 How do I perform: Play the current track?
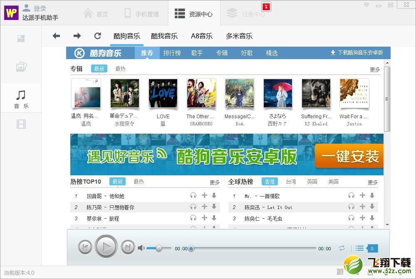tap(106, 247)
